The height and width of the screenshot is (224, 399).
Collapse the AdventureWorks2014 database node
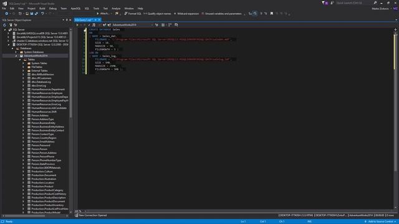[16, 56]
